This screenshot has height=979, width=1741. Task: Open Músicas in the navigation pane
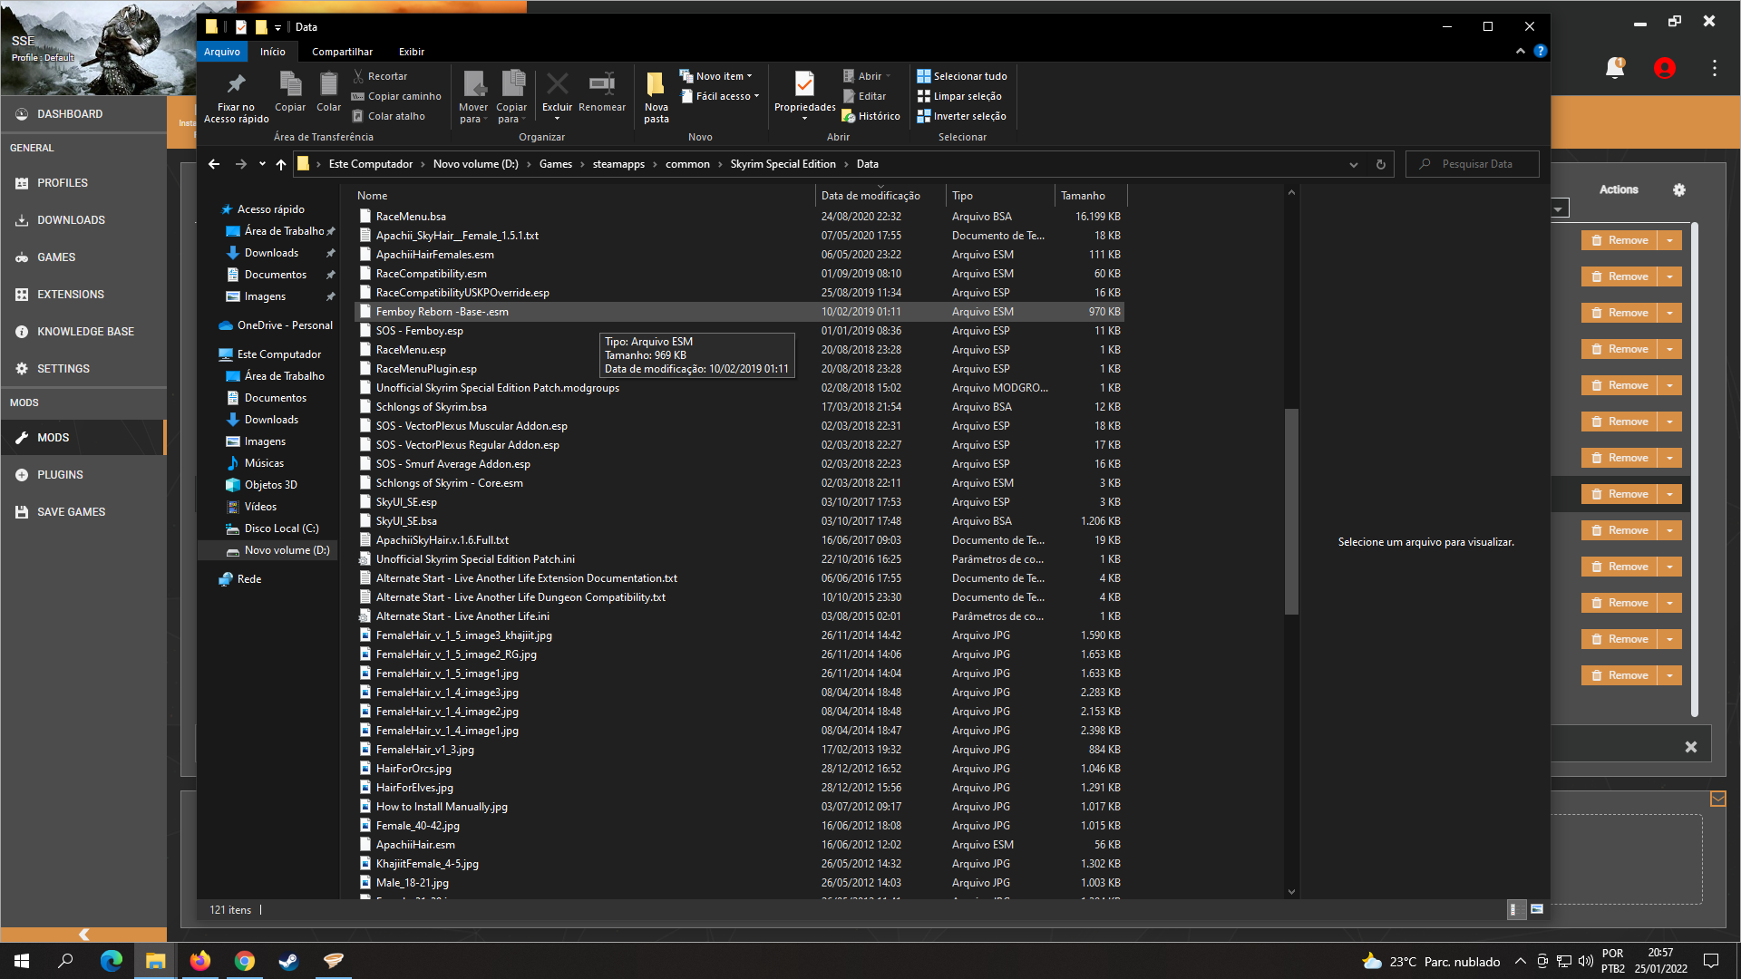coord(264,463)
